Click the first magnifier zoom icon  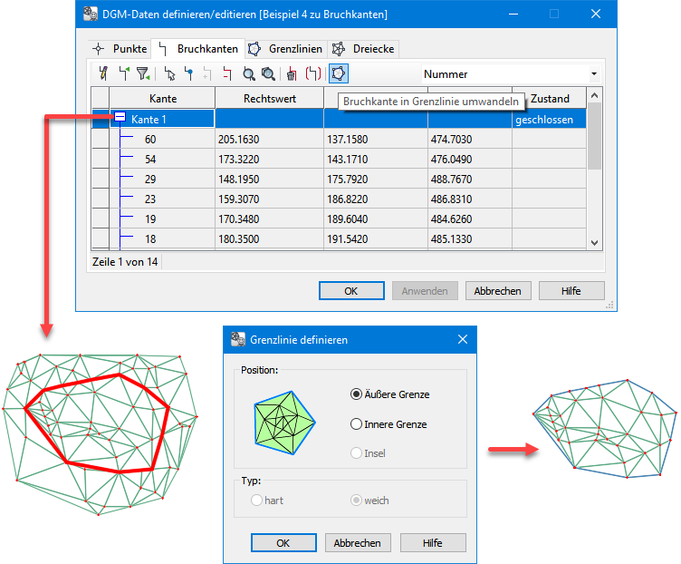click(248, 74)
